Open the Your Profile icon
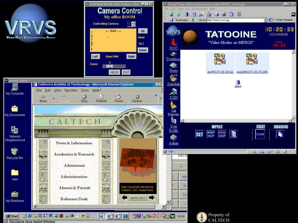The height and width of the screenshot is (223, 298). pyautogui.click(x=173, y=120)
